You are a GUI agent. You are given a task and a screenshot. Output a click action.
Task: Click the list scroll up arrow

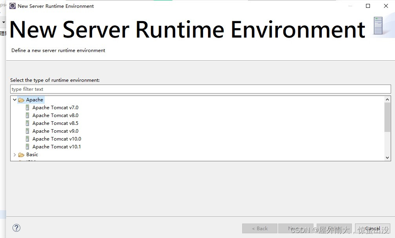(388, 99)
